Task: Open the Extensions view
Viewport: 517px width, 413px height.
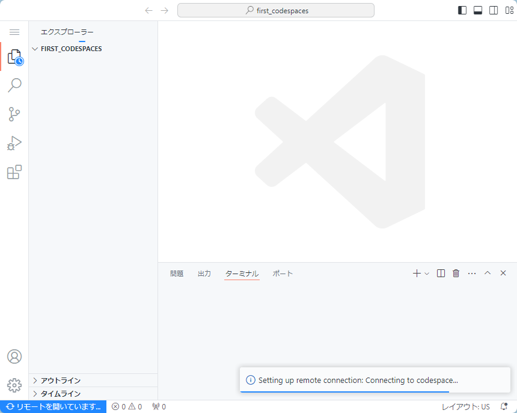Action: click(14, 172)
